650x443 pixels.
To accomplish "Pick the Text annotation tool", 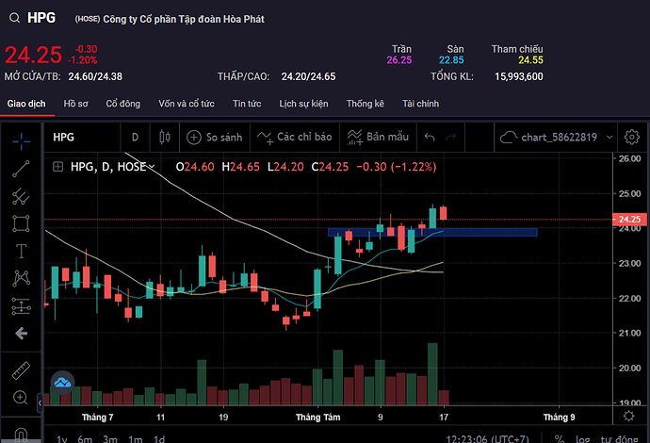I will click(x=21, y=251).
